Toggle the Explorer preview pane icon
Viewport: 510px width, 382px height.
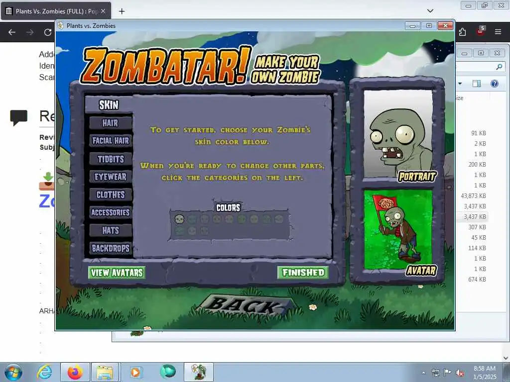click(477, 84)
